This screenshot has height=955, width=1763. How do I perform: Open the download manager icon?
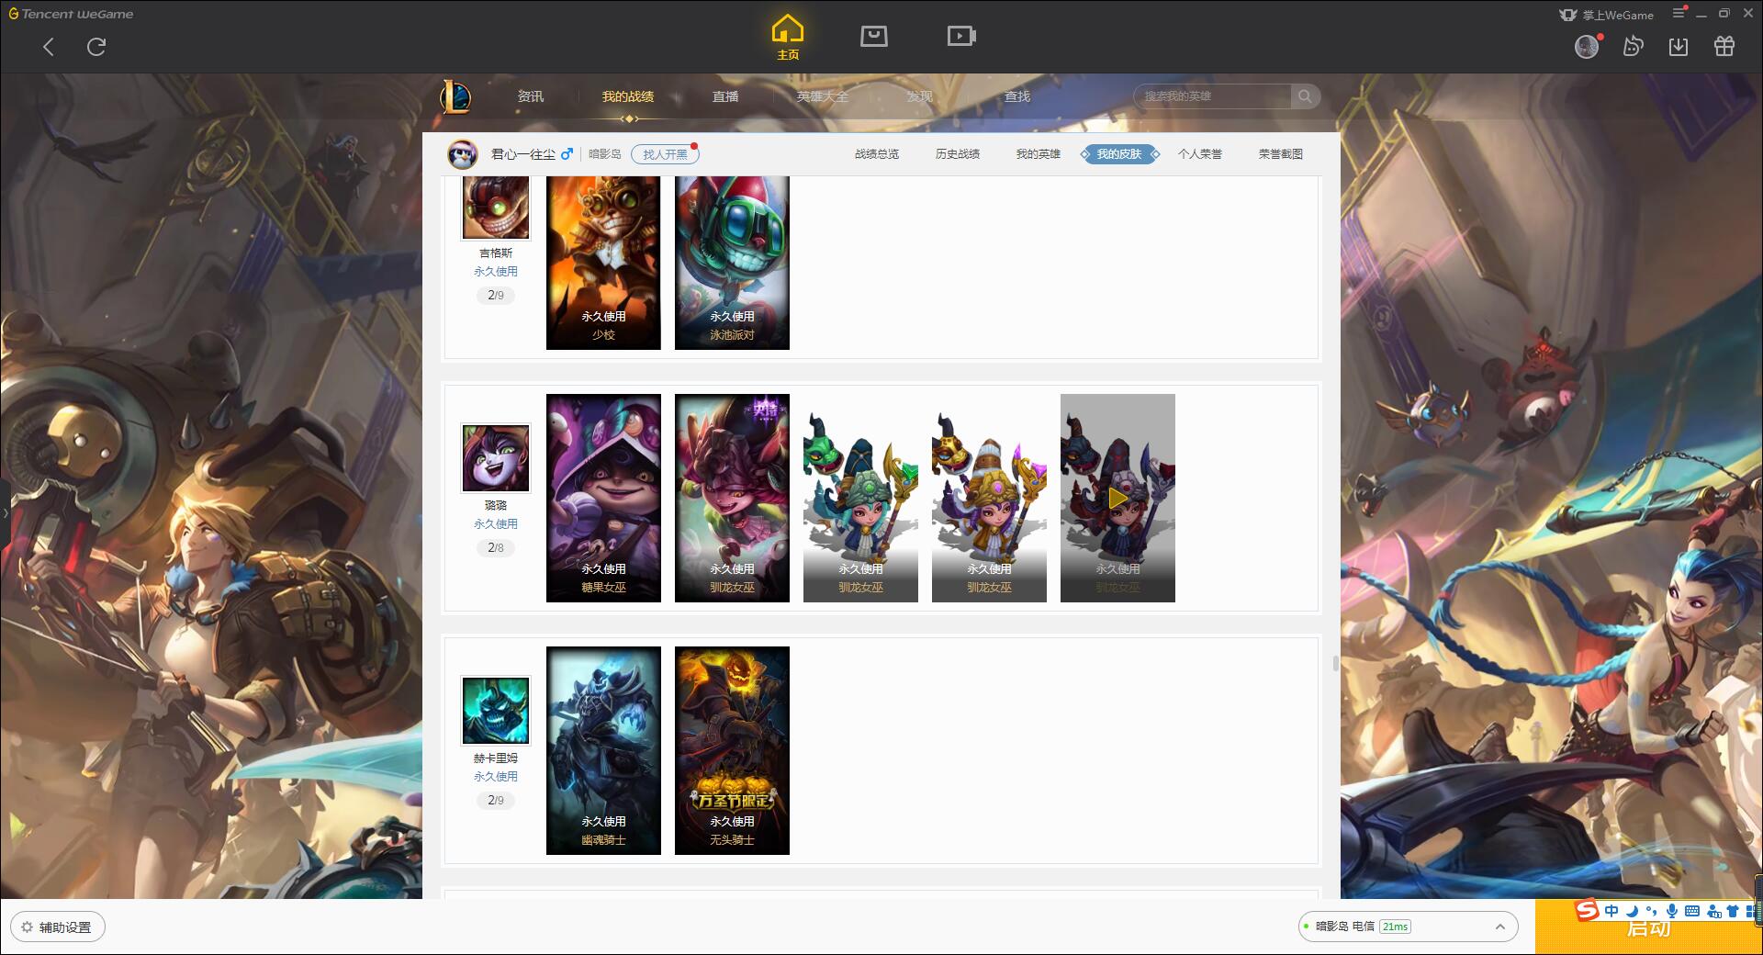click(1679, 46)
